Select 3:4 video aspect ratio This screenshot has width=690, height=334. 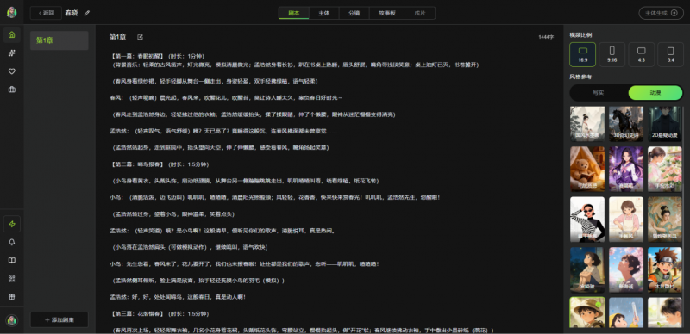coord(670,54)
